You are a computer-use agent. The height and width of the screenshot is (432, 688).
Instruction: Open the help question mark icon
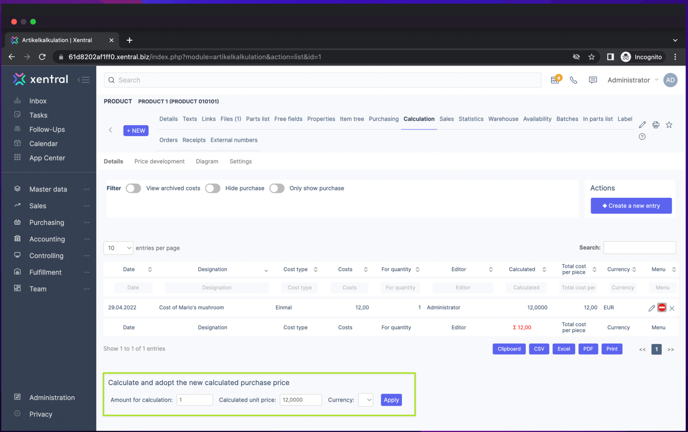(x=642, y=137)
